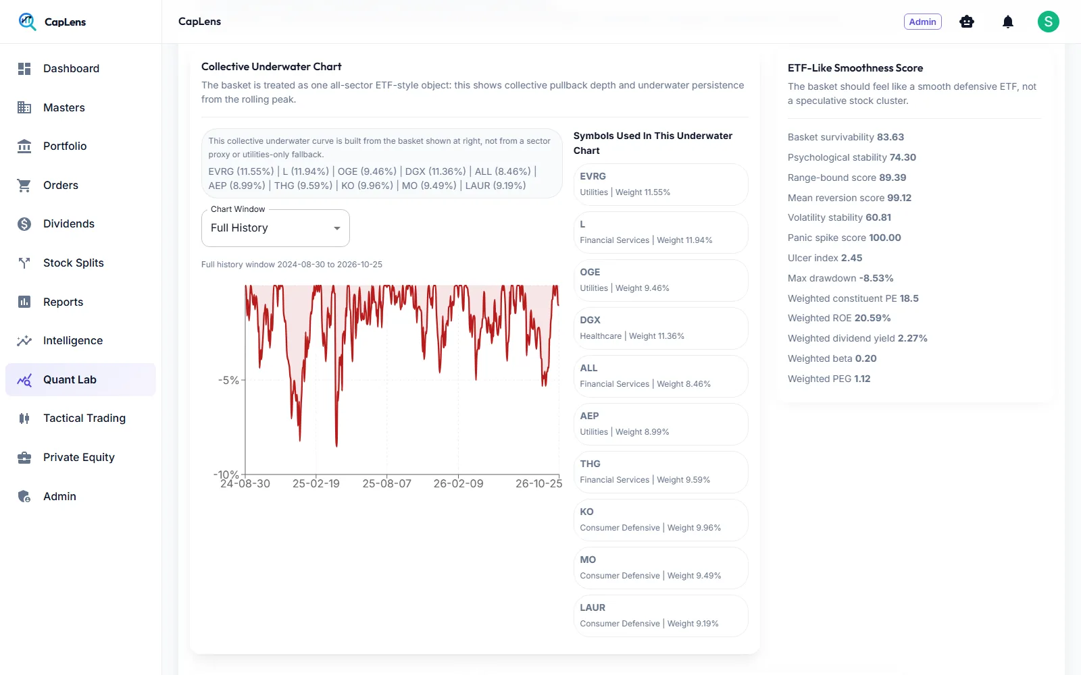Select the THG symbol card

661,472
